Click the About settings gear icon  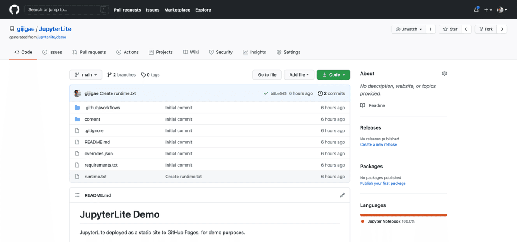(445, 74)
